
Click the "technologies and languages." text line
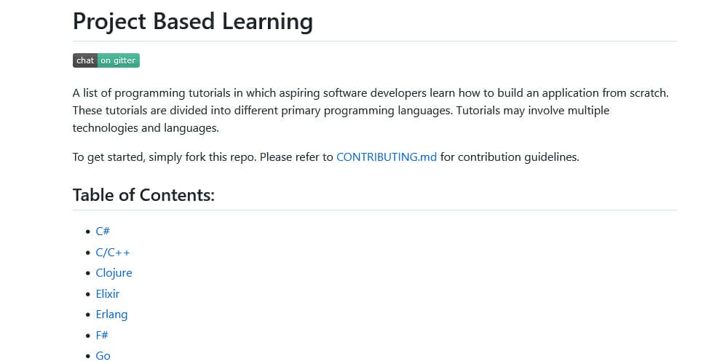pos(146,128)
